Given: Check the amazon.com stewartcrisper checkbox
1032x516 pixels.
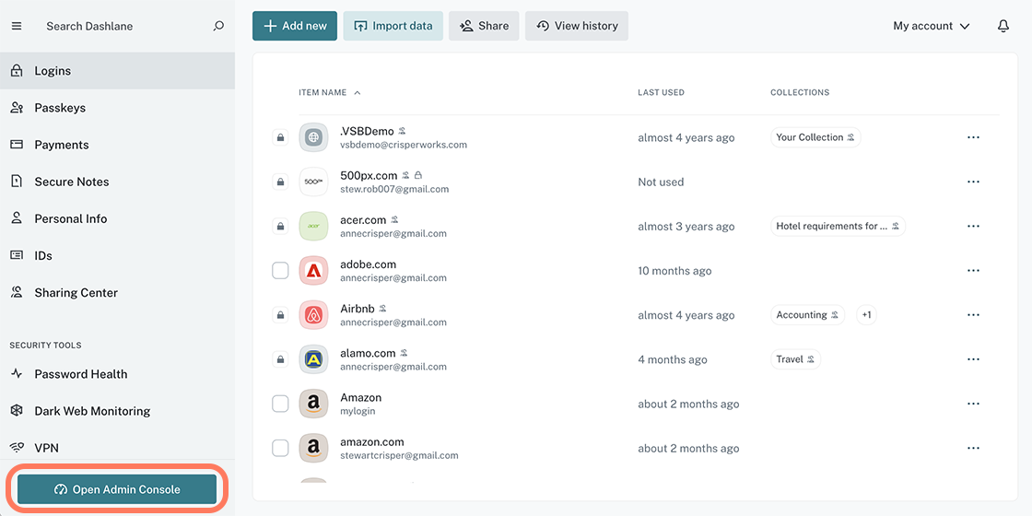Looking at the screenshot, I should [280, 449].
